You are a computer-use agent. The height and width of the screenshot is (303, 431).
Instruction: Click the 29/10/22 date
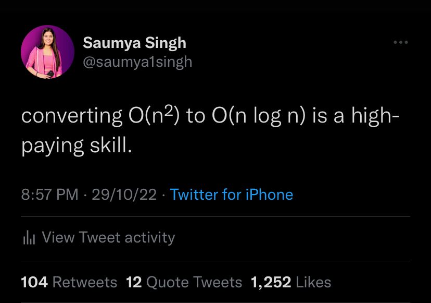(124, 195)
